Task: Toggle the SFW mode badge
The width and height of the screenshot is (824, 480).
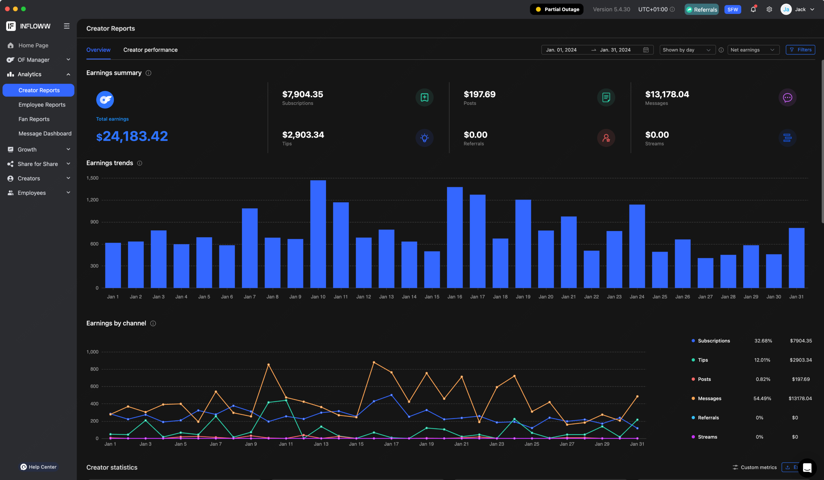Action: coord(732,9)
